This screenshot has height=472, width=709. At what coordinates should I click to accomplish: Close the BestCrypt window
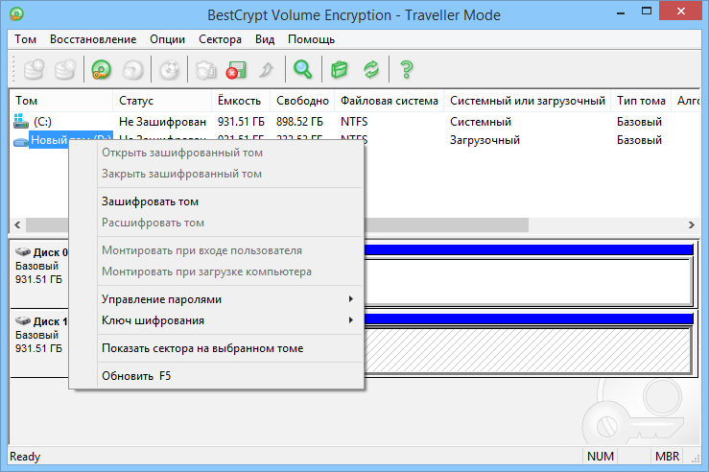(681, 11)
